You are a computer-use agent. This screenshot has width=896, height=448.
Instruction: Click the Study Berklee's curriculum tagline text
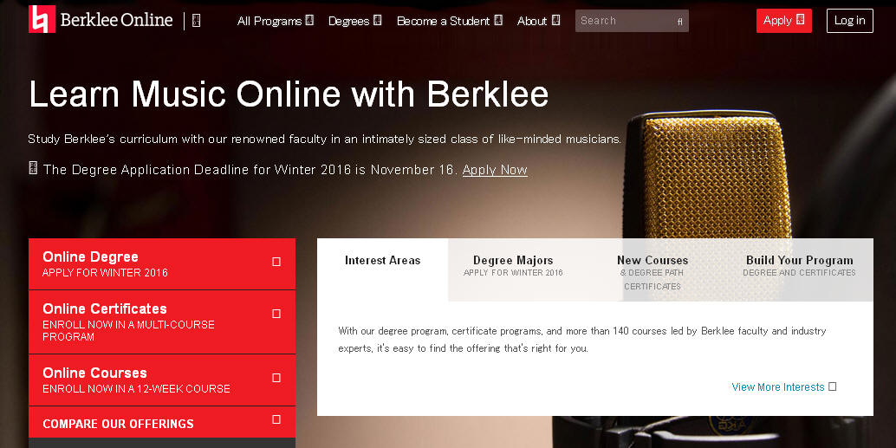point(325,139)
